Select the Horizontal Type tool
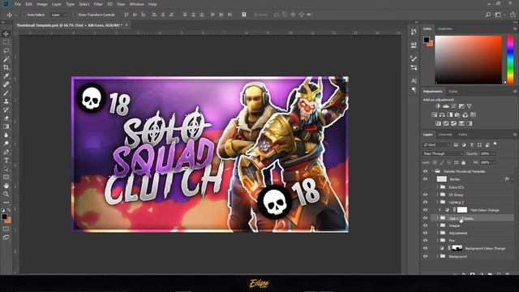The image size is (519, 292). (x=6, y=161)
